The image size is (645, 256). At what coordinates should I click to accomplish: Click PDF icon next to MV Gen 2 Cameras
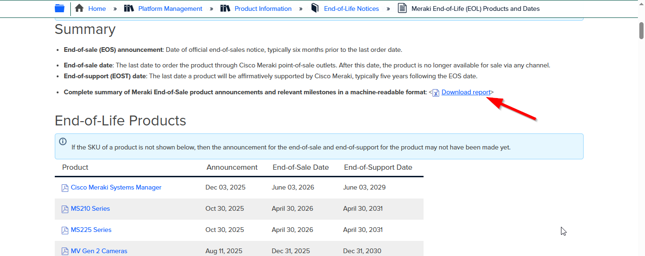click(65, 251)
